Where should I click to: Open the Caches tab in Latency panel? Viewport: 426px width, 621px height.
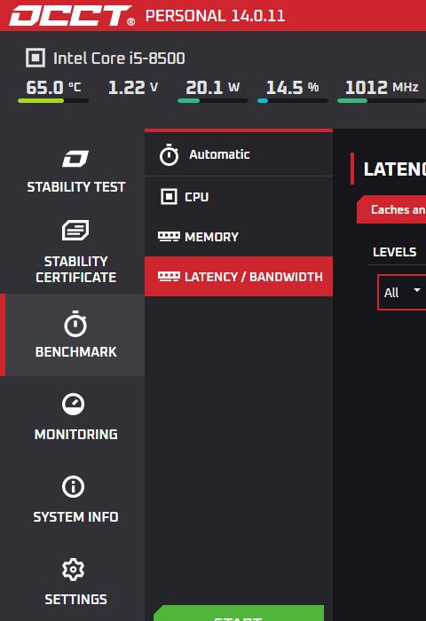[391, 209]
